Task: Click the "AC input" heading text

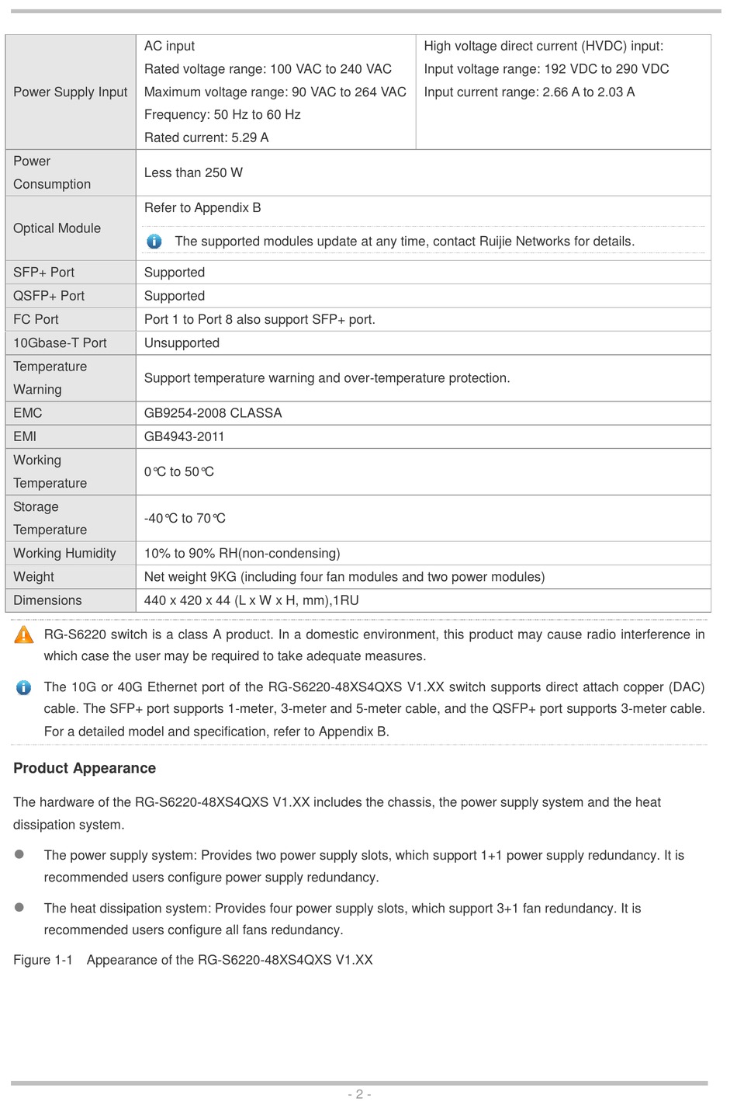Action: [x=169, y=46]
